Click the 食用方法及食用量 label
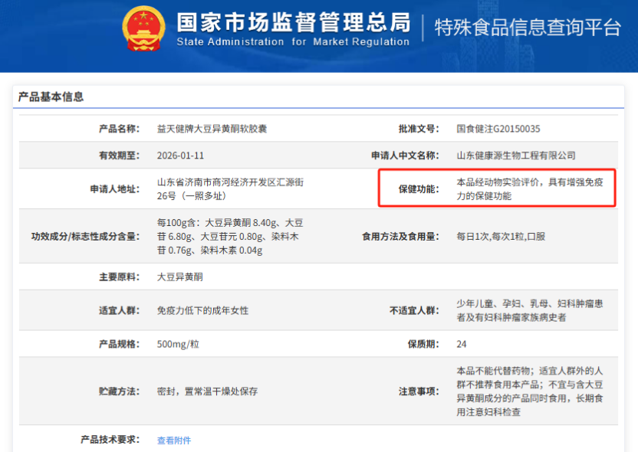This screenshot has width=638, height=452. [x=401, y=237]
